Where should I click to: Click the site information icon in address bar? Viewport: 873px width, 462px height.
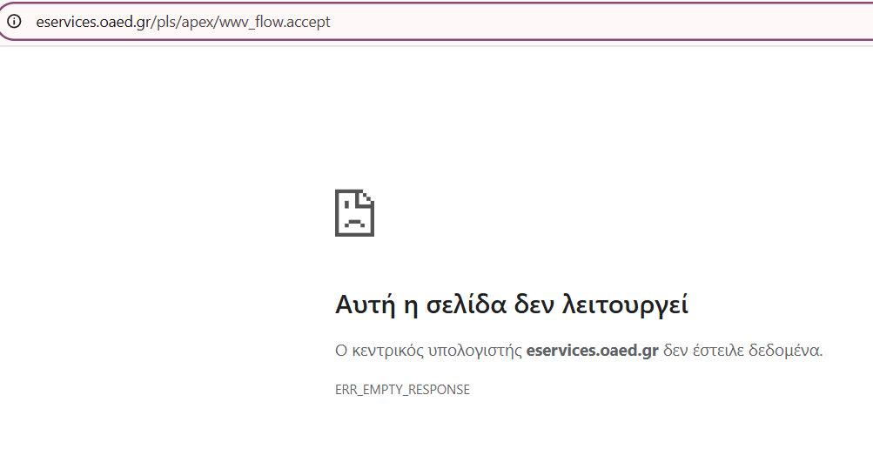click(14, 22)
